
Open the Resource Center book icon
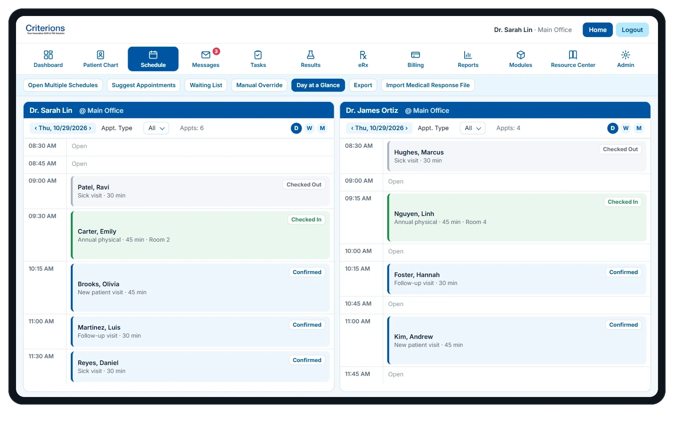(x=573, y=55)
